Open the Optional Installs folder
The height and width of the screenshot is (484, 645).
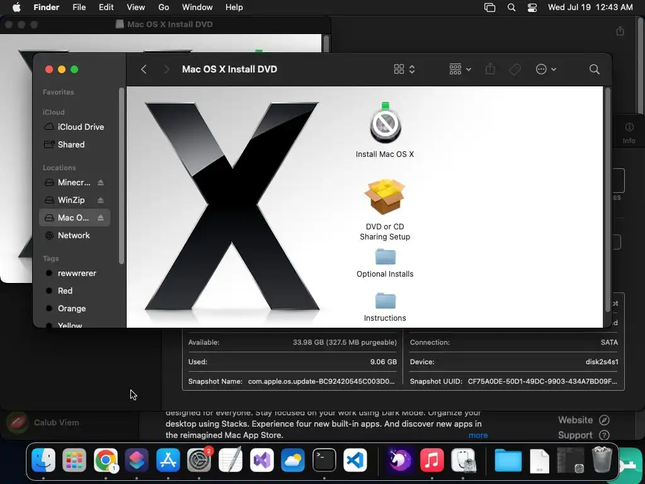pos(385,256)
